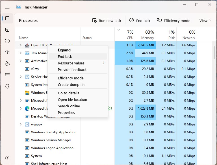The width and height of the screenshot is (217, 165).
Task: Expand the OpenJDK Platform binary group
Action: pos(21,45)
